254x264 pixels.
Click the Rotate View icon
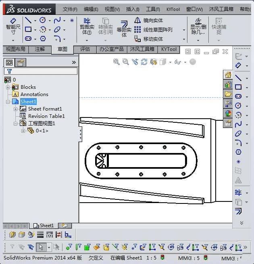pos(144,62)
